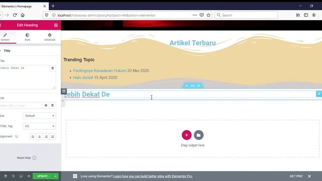Screen dimensions: 322x181
Task: Click the heading edit pencil icon
Action: pyautogui.click(x=319, y=94)
